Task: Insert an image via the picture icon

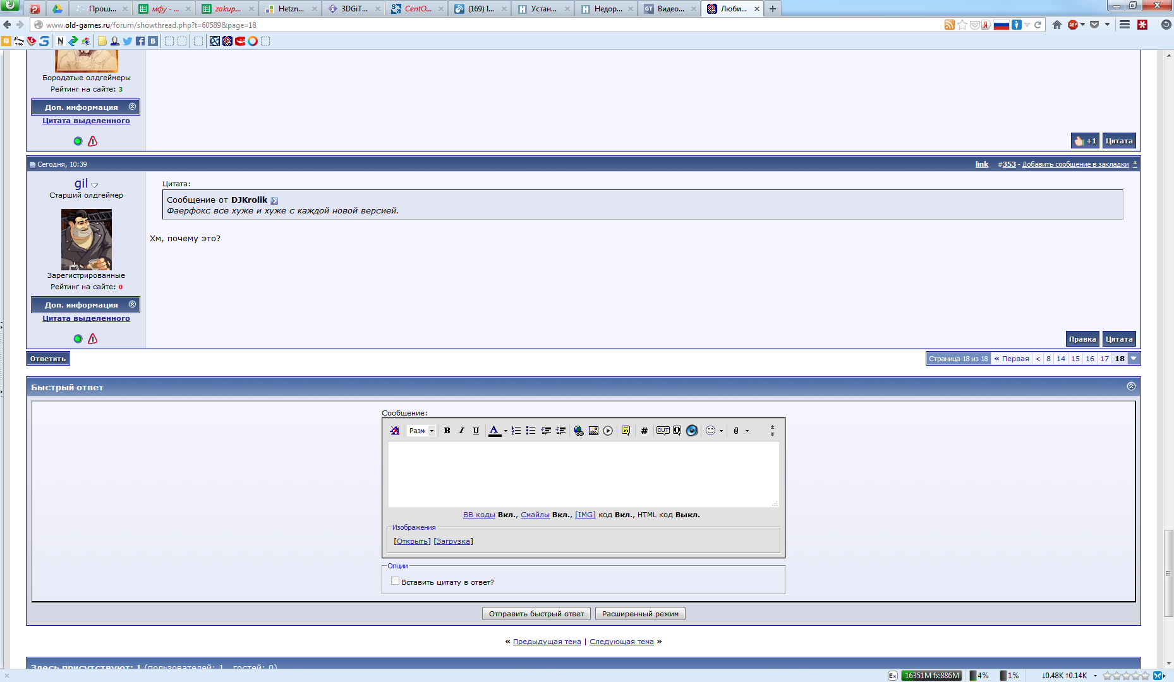Action: (x=593, y=431)
